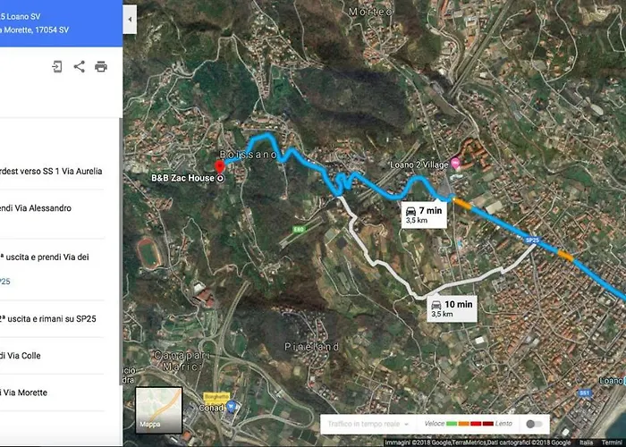The height and width of the screenshot is (447, 626).
Task: Print the directions using printer icon
Action: 100,67
